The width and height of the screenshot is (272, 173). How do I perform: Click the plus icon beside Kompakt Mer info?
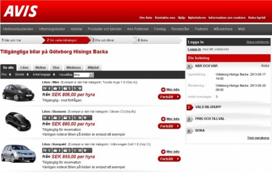163,152
